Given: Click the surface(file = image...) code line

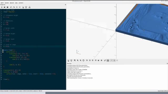Looking at the screenshot, I should click(31, 74).
